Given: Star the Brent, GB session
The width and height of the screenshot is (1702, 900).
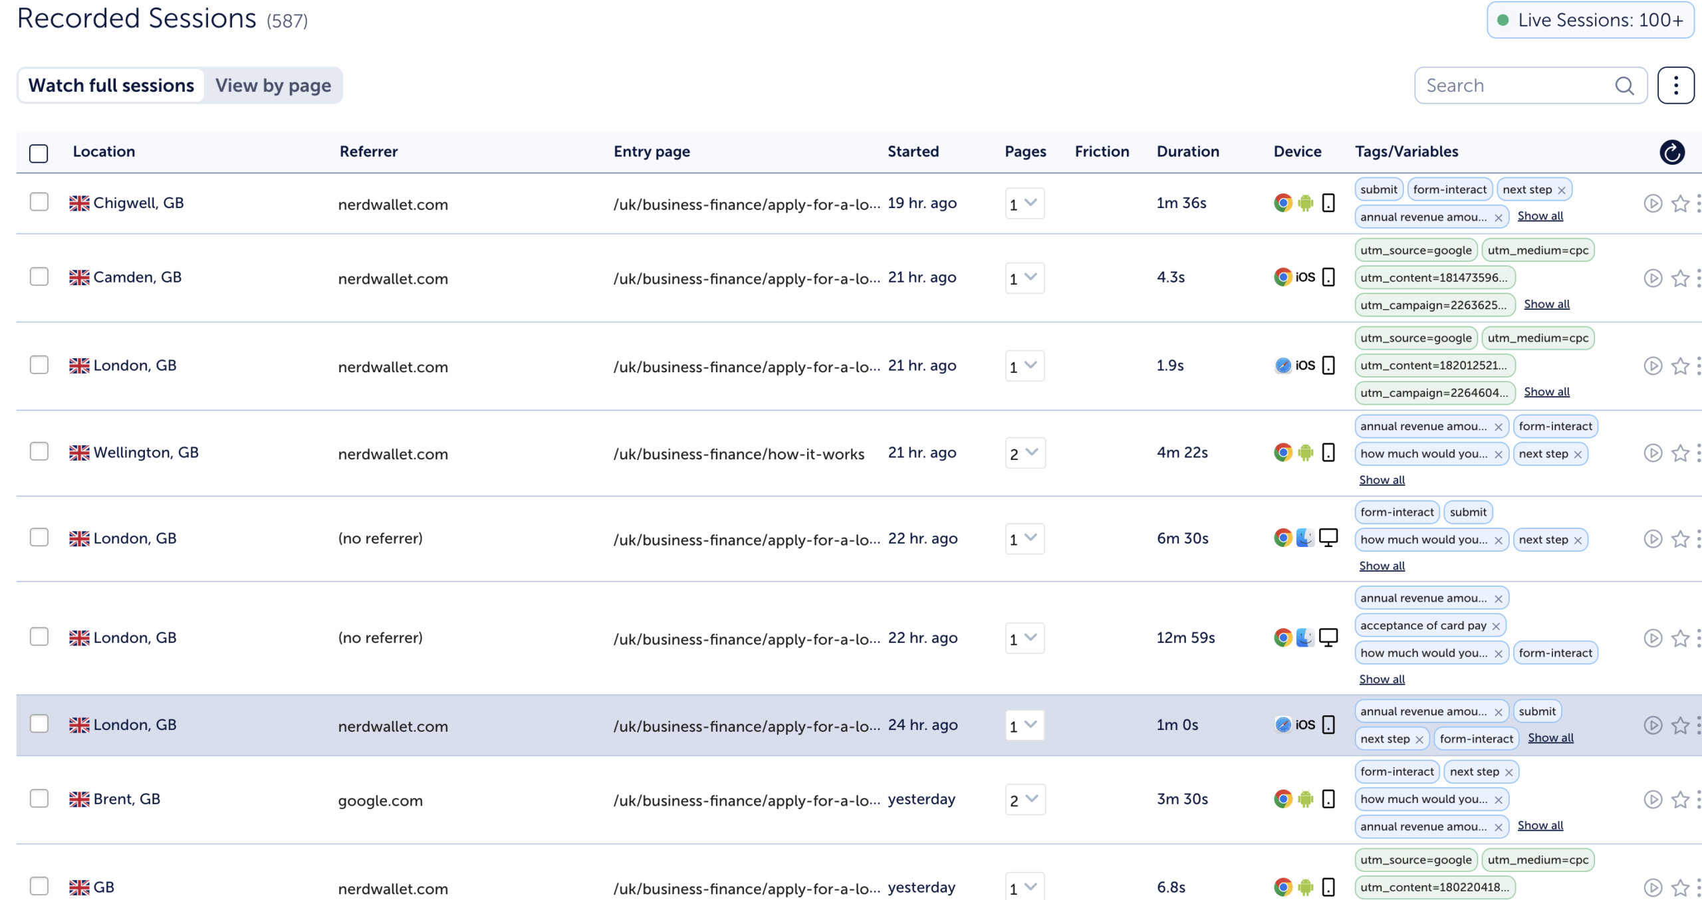Looking at the screenshot, I should (1680, 800).
